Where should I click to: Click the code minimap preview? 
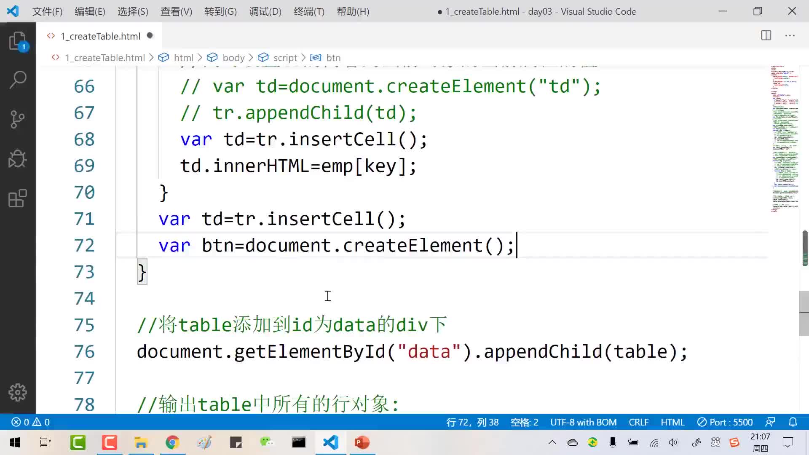tap(784, 139)
